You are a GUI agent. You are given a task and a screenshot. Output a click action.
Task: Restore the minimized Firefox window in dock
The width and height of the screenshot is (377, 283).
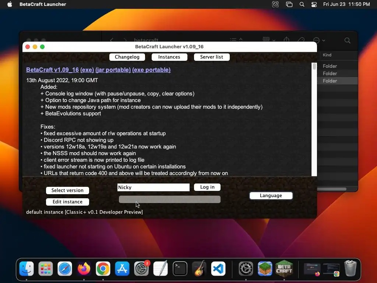312,269
